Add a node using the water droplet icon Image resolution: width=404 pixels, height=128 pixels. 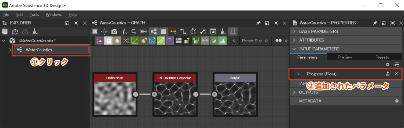(117, 41)
